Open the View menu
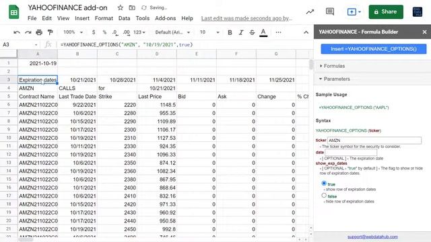Image resolution: width=431 pixels, height=242 pixels. click(x=63, y=18)
